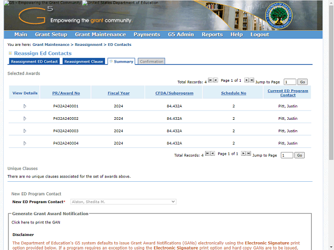Click first page icon in bottom pagination
This screenshot has height=250, width=334.
[207, 154]
